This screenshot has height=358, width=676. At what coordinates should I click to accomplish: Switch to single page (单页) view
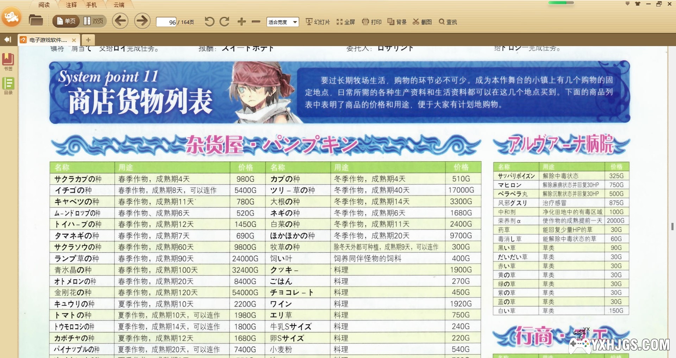[66, 21]
